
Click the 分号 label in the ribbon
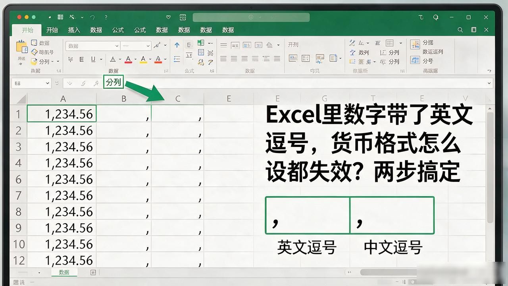[428, 61]
